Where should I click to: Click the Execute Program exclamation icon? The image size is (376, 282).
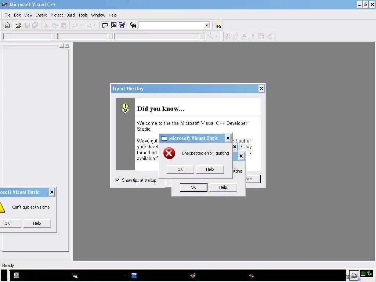(253, 36)
